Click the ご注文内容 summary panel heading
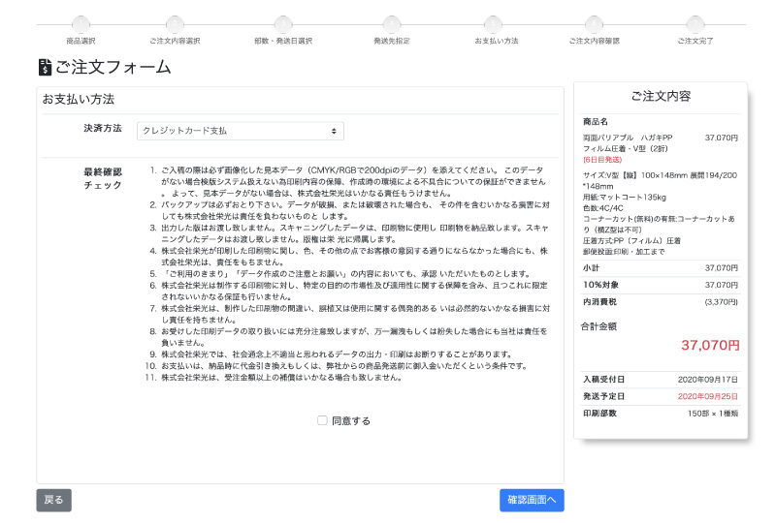The image size is (776, 523). coord(661,96)
